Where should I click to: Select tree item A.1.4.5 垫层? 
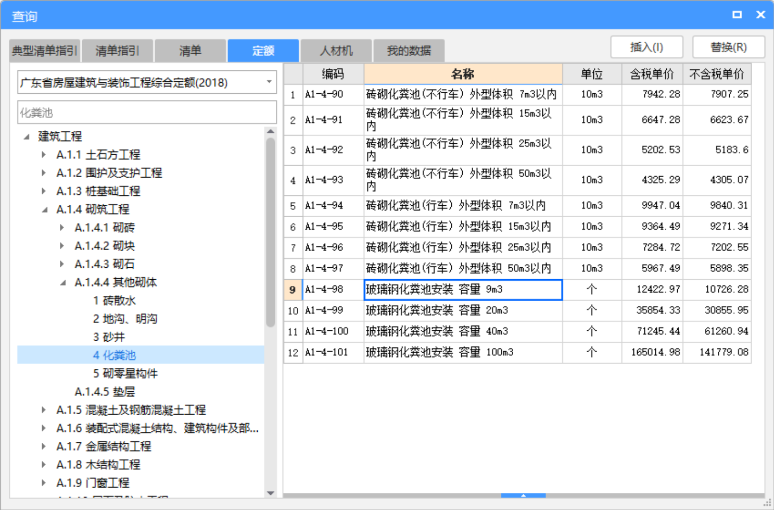pos(105,392)
